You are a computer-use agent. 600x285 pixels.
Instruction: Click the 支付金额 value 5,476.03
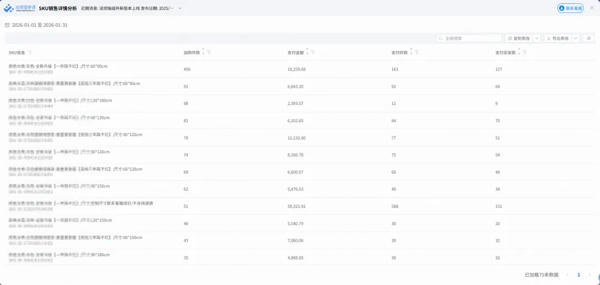tap(296, 189)
